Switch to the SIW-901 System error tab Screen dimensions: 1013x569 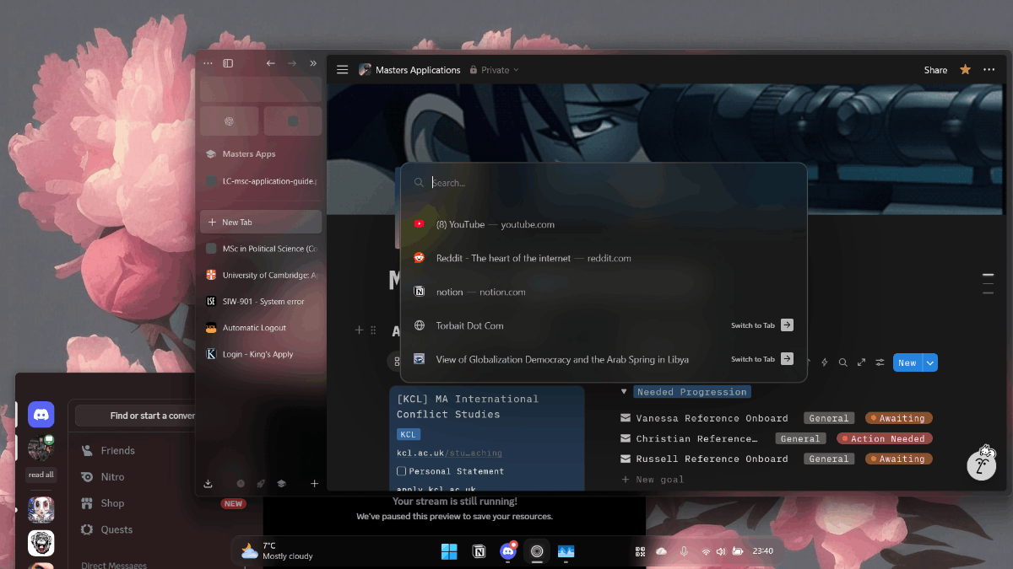[x=262, y=301]
